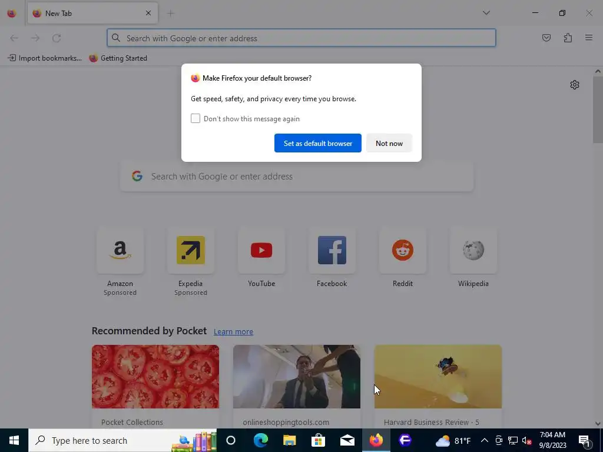This screenshot has height=452, width=603.
Task: Open the Firefox hamburger application menu
Action: pos(589,38)
